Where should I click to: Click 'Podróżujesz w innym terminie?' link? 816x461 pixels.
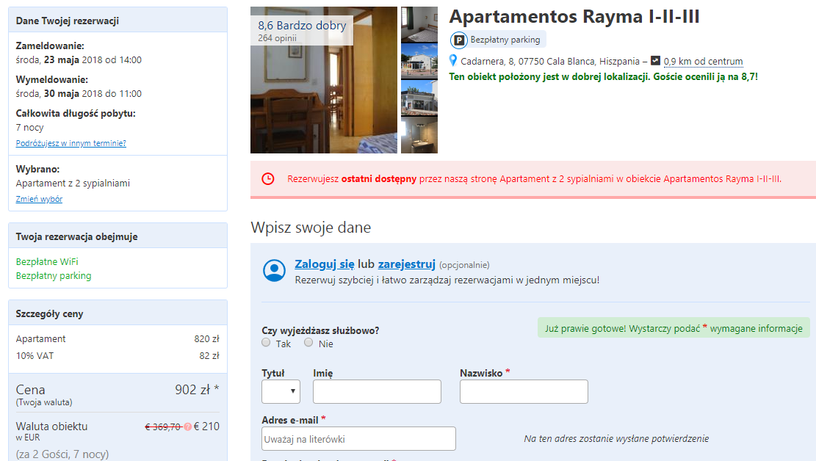tap(71, 143)
